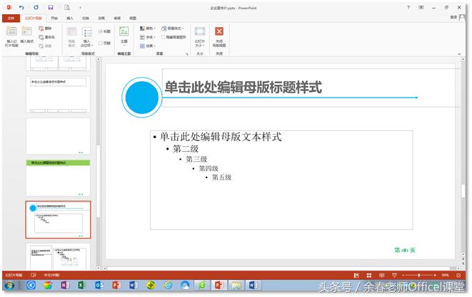Image resolution: width=472 pixels, height=297 pixels.
Task: Click the 99% zoom level button
Action: pyautogui.click(x=445, y=276)
